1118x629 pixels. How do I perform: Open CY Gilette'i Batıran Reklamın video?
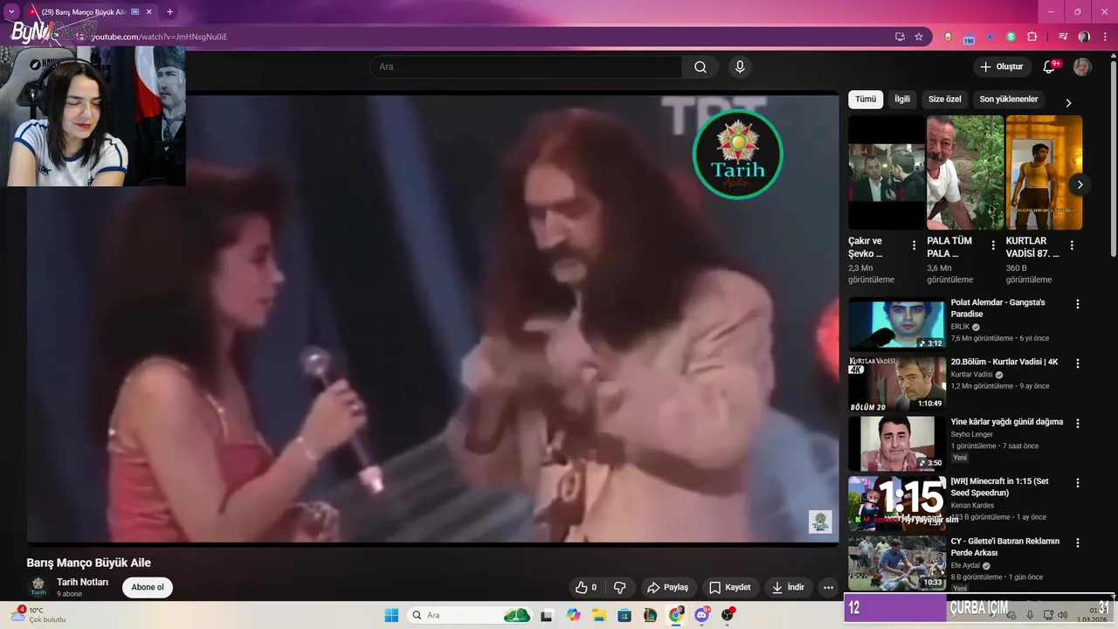tap(1004, 547)
